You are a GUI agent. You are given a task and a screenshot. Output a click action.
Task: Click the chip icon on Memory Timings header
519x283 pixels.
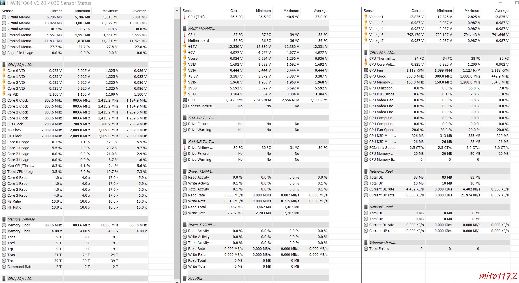4,219
